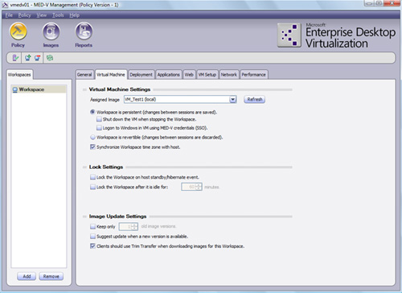Enable Logon to Windows using MED-V credentials
This screenshot has width=402, height=293.
tap(99, 128)
